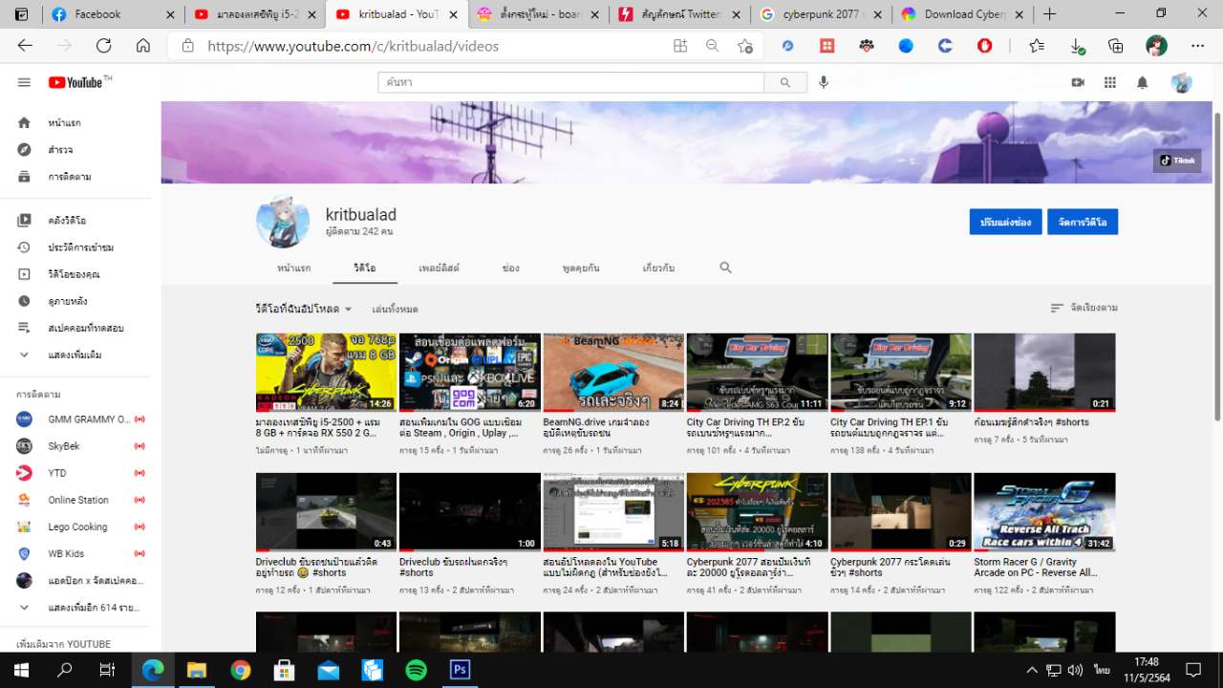Switch to the 'พูดคุยกัน' channel tab
1223x688 pixels.
(x=581, y=269)
